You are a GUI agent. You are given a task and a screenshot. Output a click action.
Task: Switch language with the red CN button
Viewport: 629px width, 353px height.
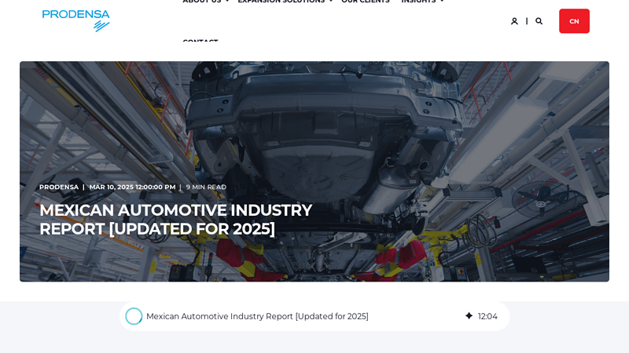574,21
